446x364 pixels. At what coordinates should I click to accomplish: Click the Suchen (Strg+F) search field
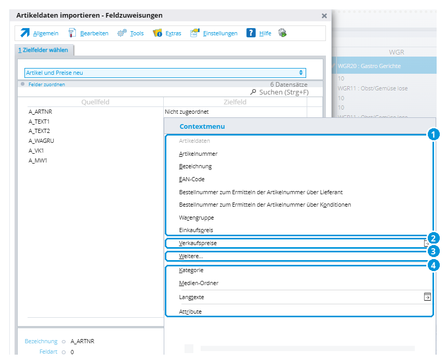(284, 92)
